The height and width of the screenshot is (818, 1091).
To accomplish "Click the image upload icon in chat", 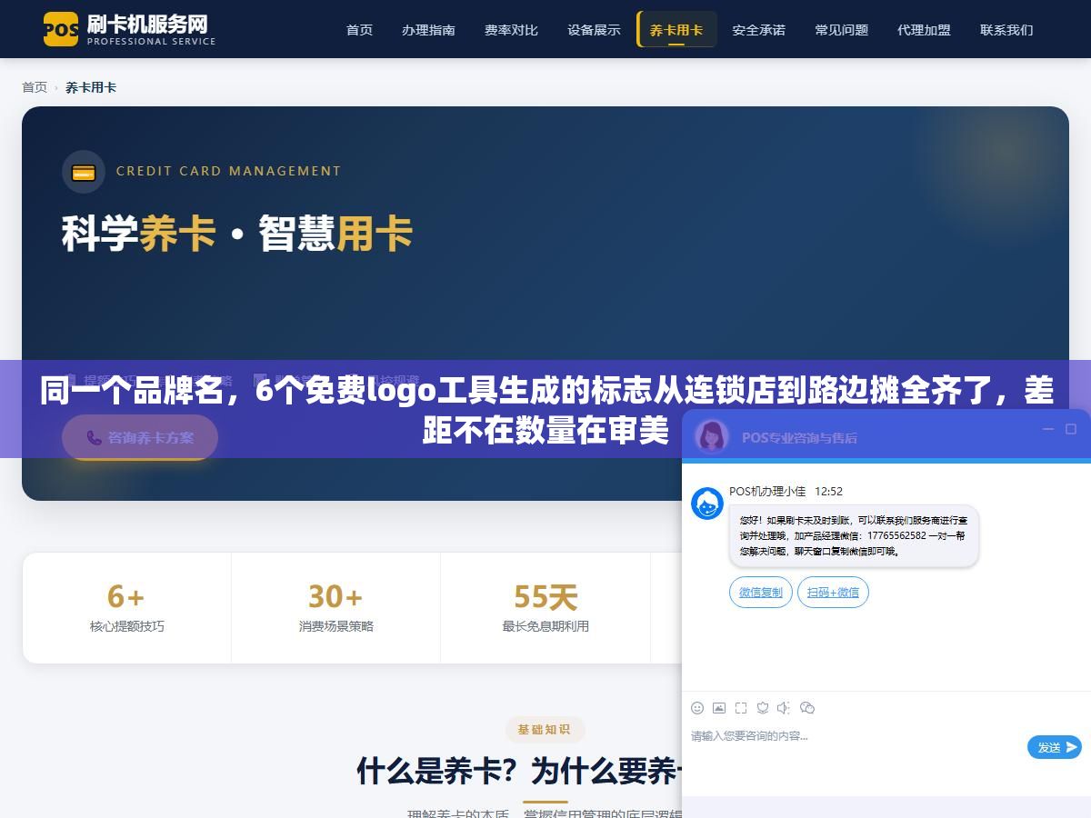I will (x=719, y=708).
